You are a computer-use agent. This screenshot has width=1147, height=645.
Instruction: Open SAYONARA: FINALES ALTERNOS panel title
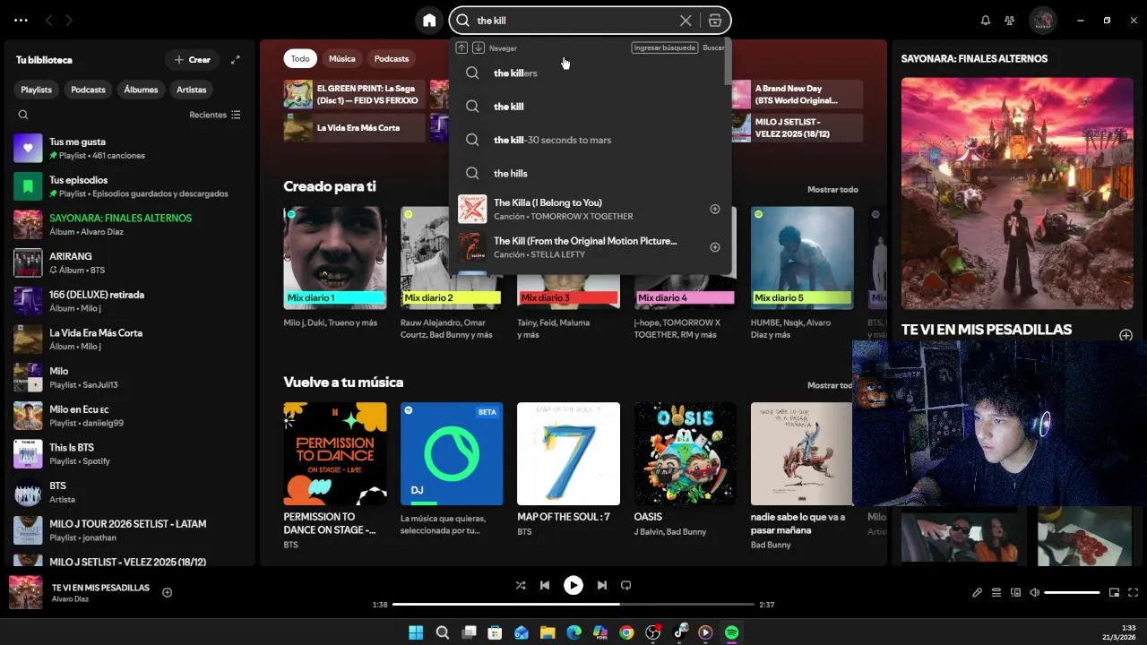(974, 58)
